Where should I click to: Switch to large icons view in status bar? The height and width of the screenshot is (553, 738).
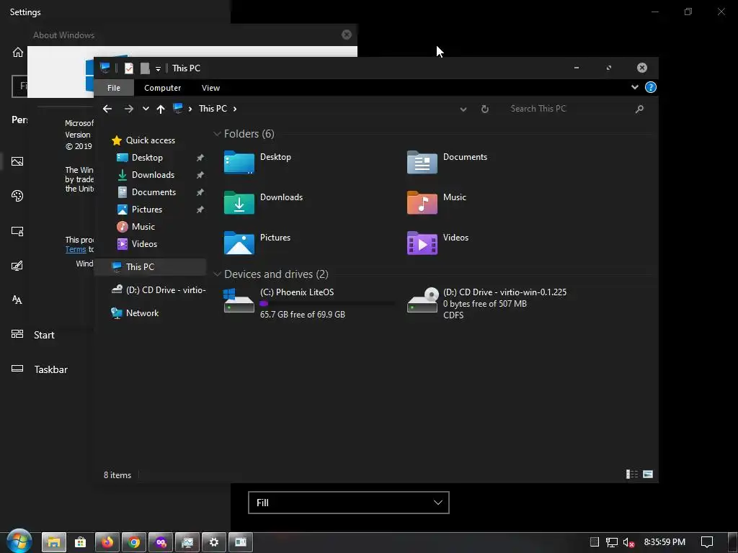(x=648, y=475)
